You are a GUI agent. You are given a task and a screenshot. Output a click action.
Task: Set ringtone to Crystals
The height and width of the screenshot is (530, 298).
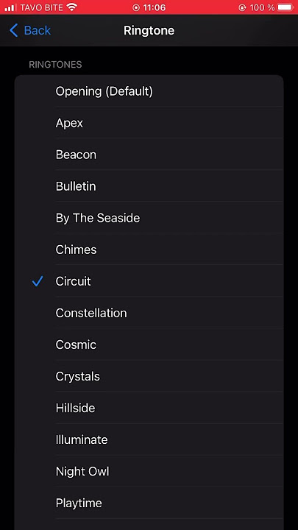(x=149, y=376)
